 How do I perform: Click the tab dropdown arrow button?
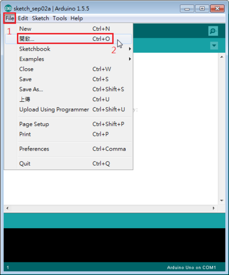point(214,45)
